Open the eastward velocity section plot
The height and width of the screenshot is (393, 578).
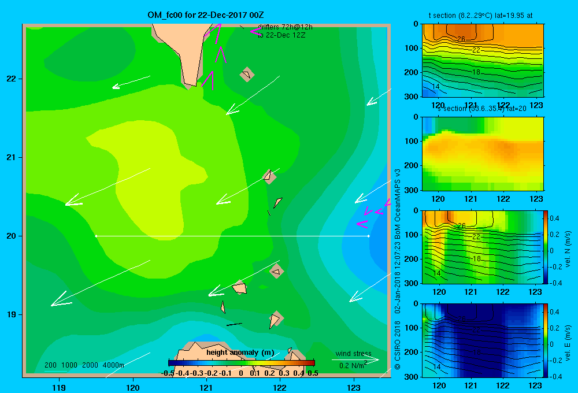pos(483,340)
